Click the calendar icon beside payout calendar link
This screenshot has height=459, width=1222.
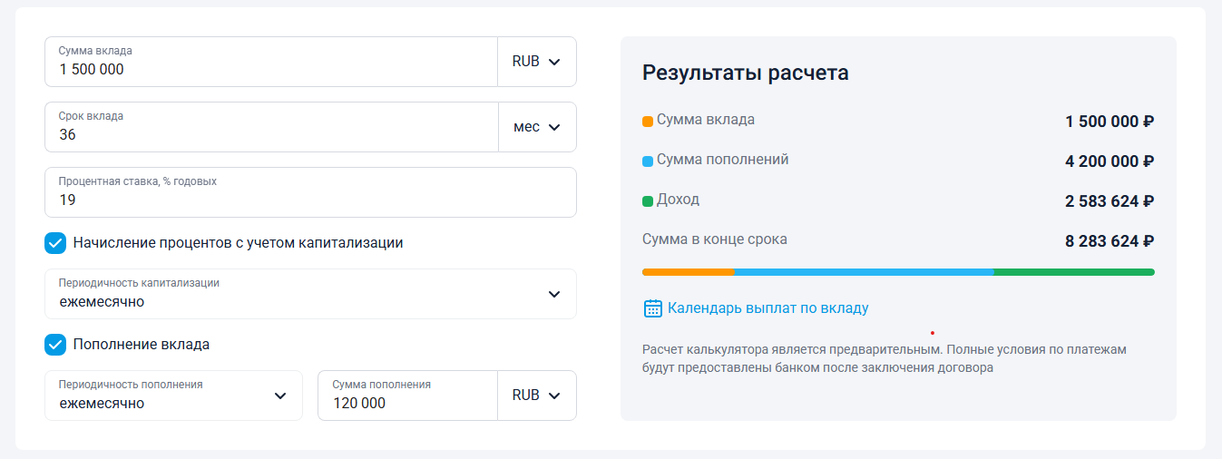pyautogui.click(x=653, y=308)
